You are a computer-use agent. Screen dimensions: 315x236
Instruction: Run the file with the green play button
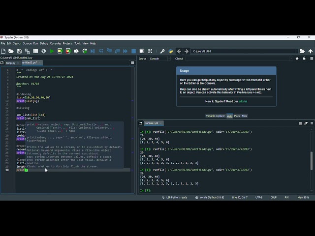tap(52, 51)
